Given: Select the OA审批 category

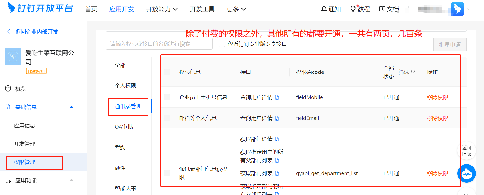Looking at the screenshot, I should click(124, 127).
